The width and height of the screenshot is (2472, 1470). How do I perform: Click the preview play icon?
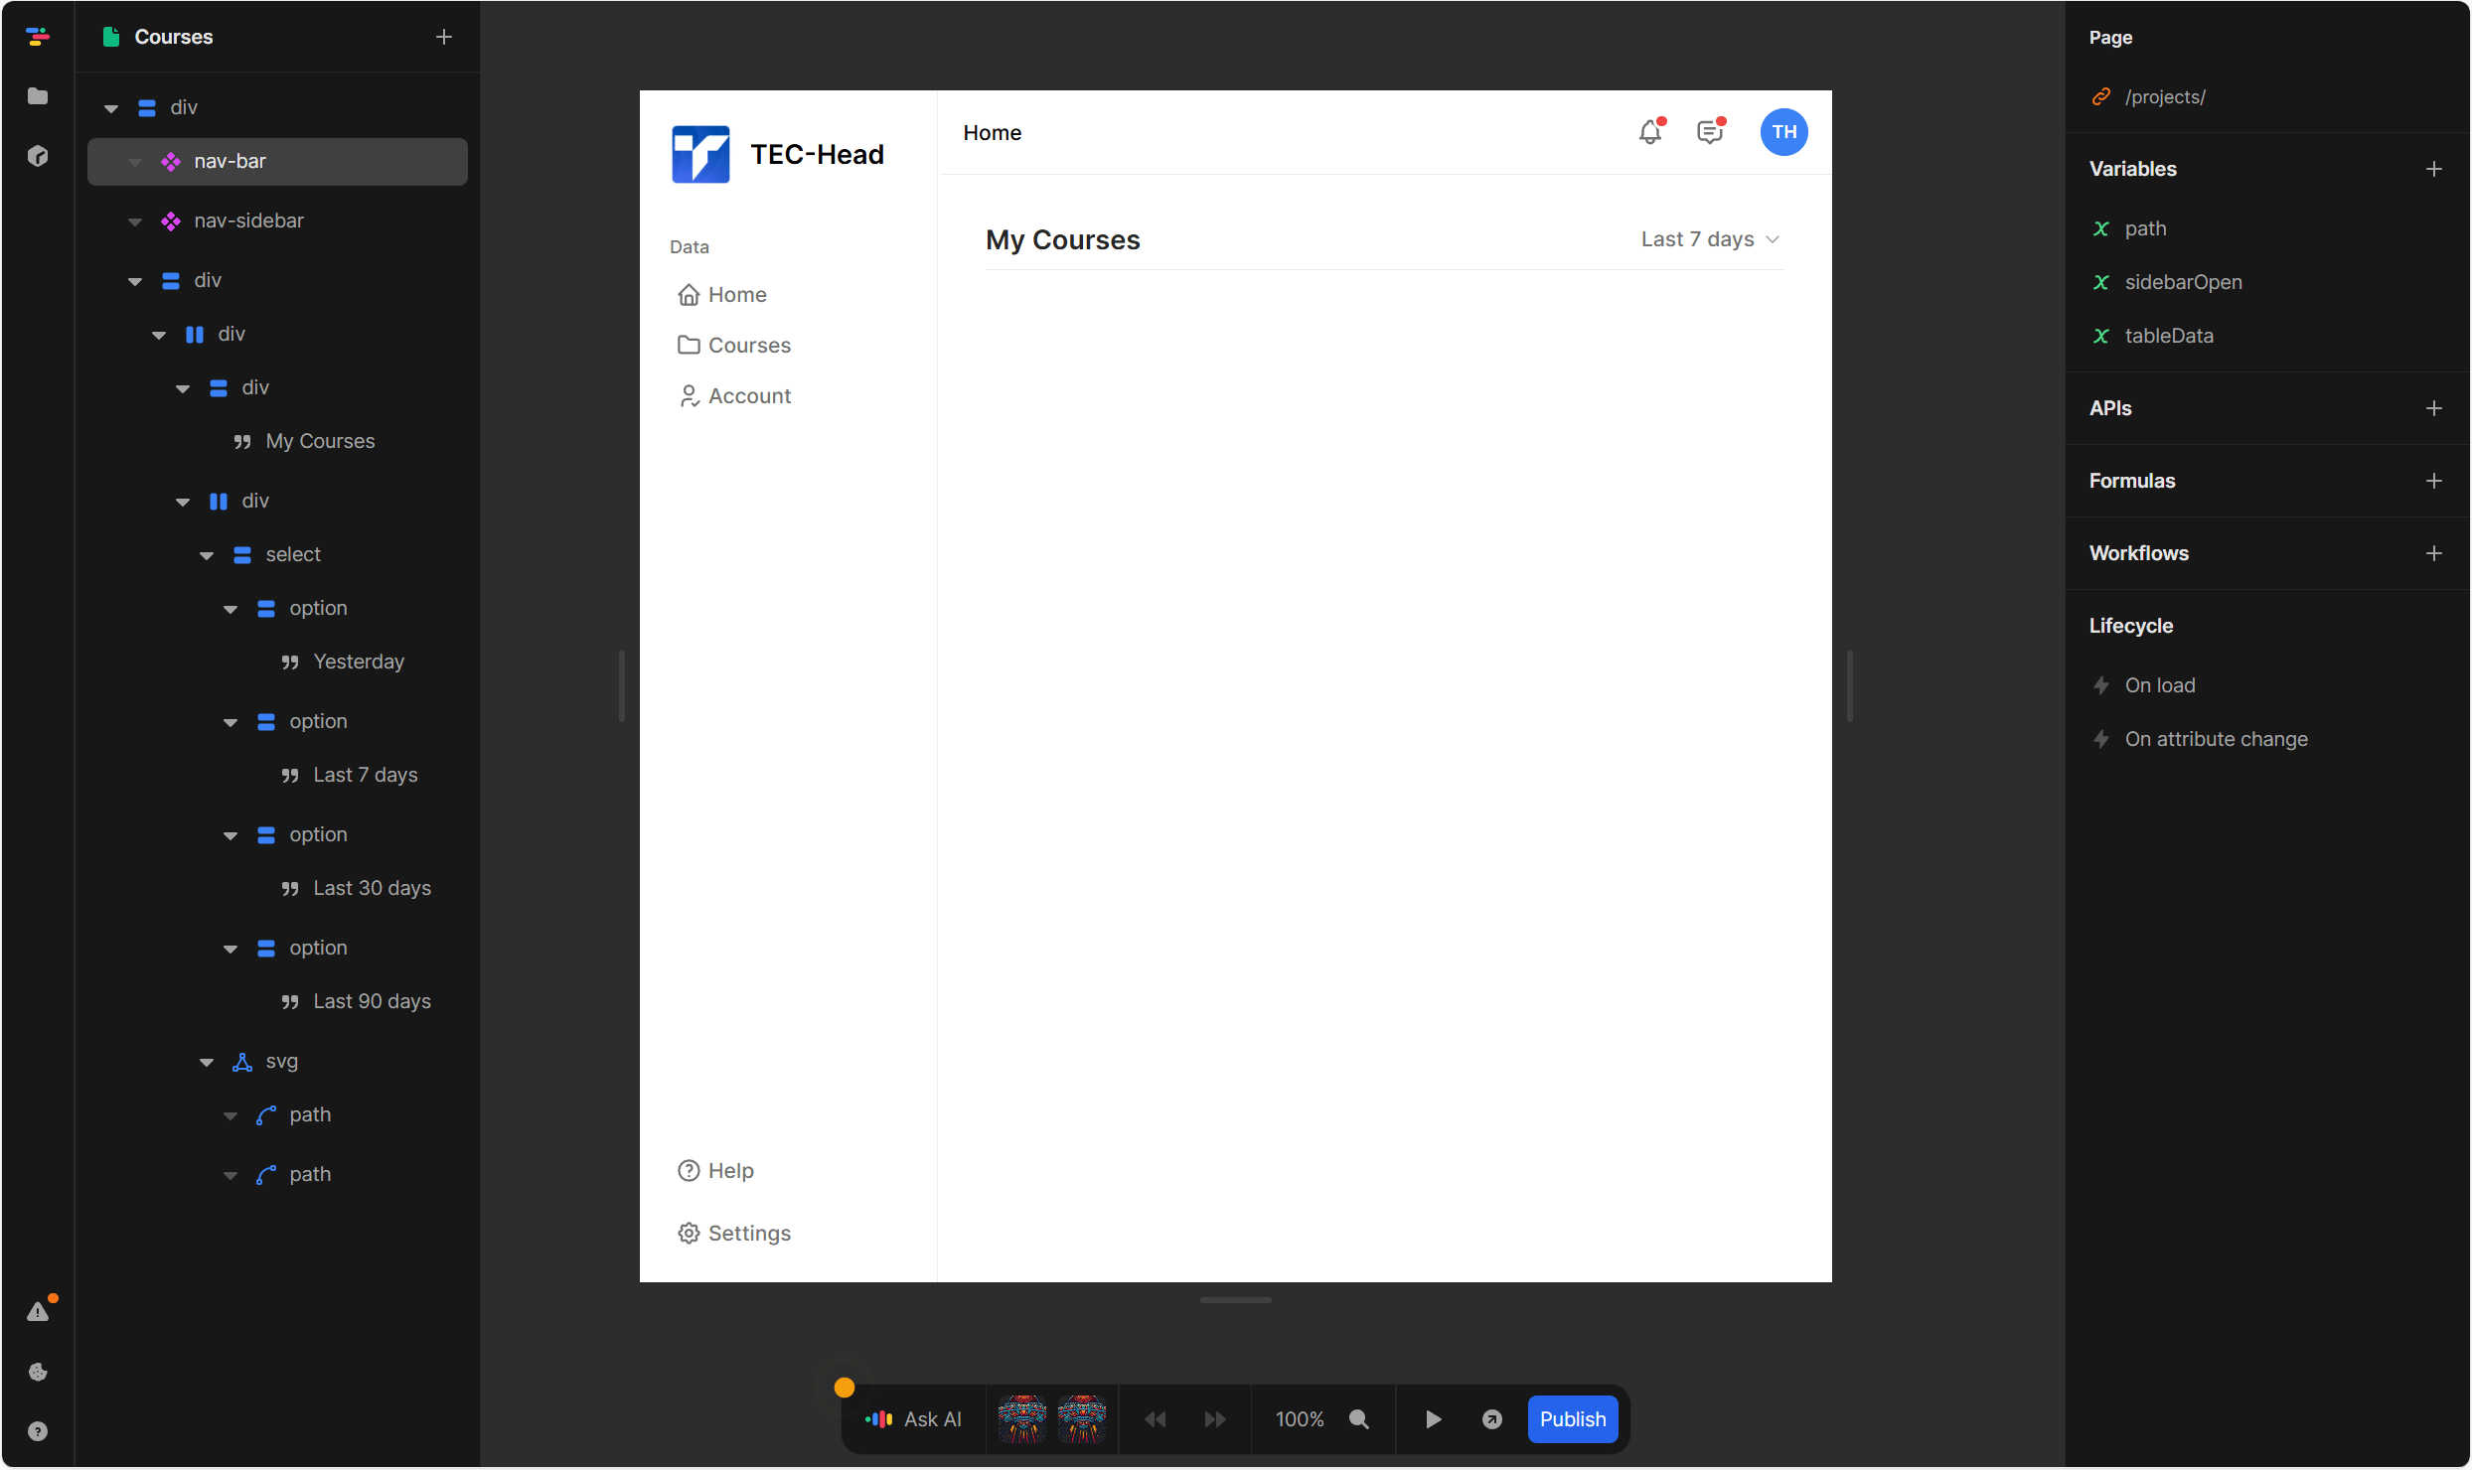[x=1434, y=1419]
